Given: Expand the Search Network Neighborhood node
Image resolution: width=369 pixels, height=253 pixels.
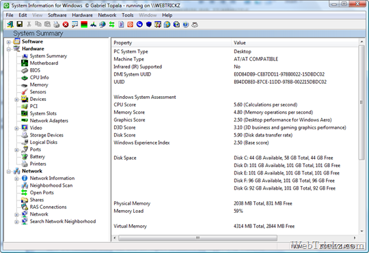Looking at the screenshot, I should pos(16,222).
